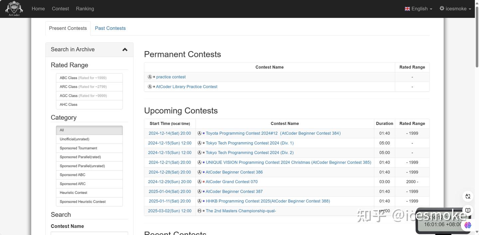Screen dimensions: 479x235
Task: Select the AGC Class rated range
Action: coord(89,96)
